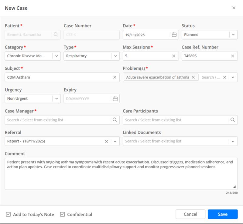Viewport: 243px width, 224px height.
Task: Click inside the Comment text area
Action: [121, 179]
